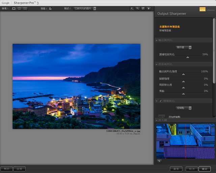Open the 顯示器 output device dropdown
Viewport: 216px width, 173px height.
(184, 48)
